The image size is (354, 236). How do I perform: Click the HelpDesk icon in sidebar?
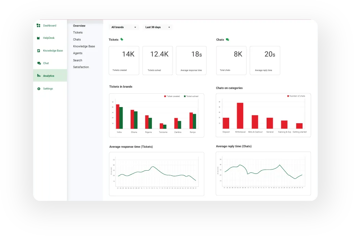click(x=38, y=38)
